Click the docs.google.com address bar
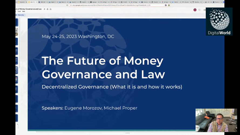The image size is (240, 135). pyautogui.click(x=113, y=5)
